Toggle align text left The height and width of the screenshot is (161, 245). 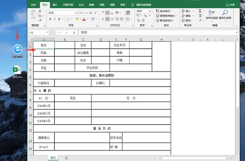coord(103,19)
